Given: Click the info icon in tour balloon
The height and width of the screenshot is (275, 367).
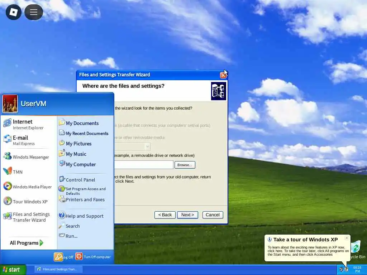Looking at the screenshot, I should (x=270, y=240).
